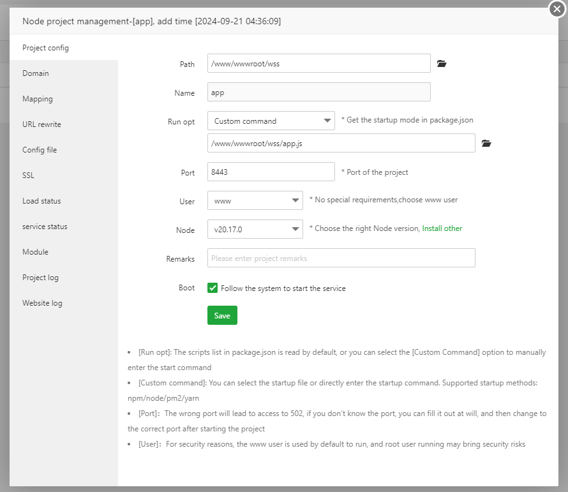Toggle Follow the system to start checkbox
568x492 pixels.
coord(213,288)
